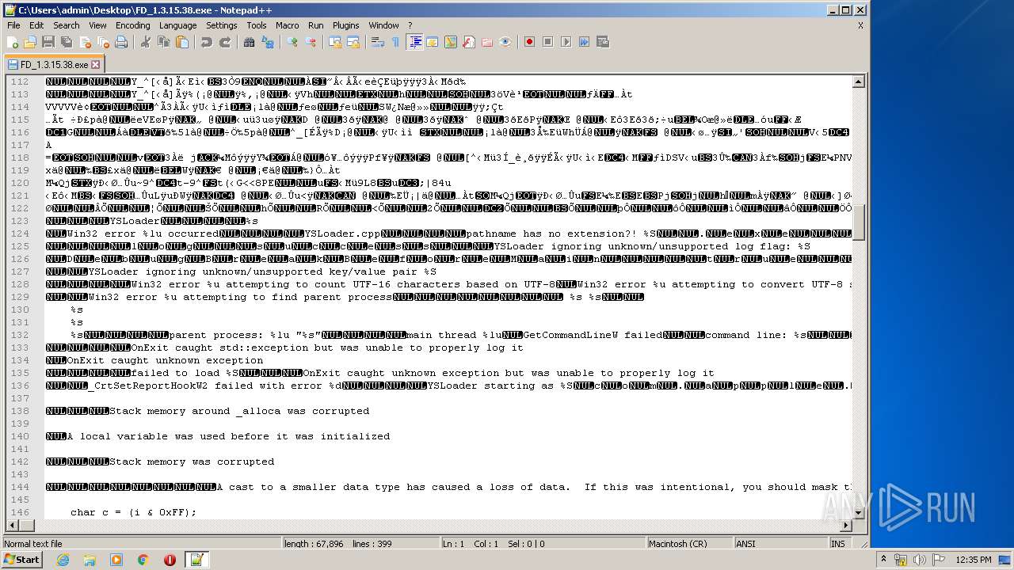Click the ANSI encoding status field
1014x570 pixels.
[780, 544]
